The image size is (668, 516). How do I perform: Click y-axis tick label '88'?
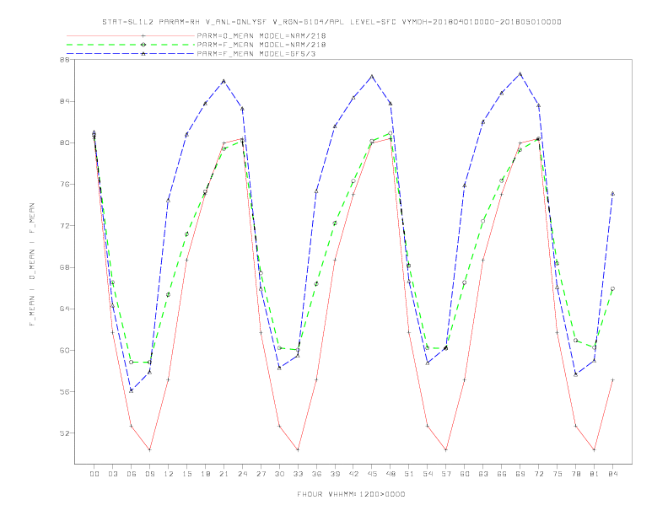[65, 60]
